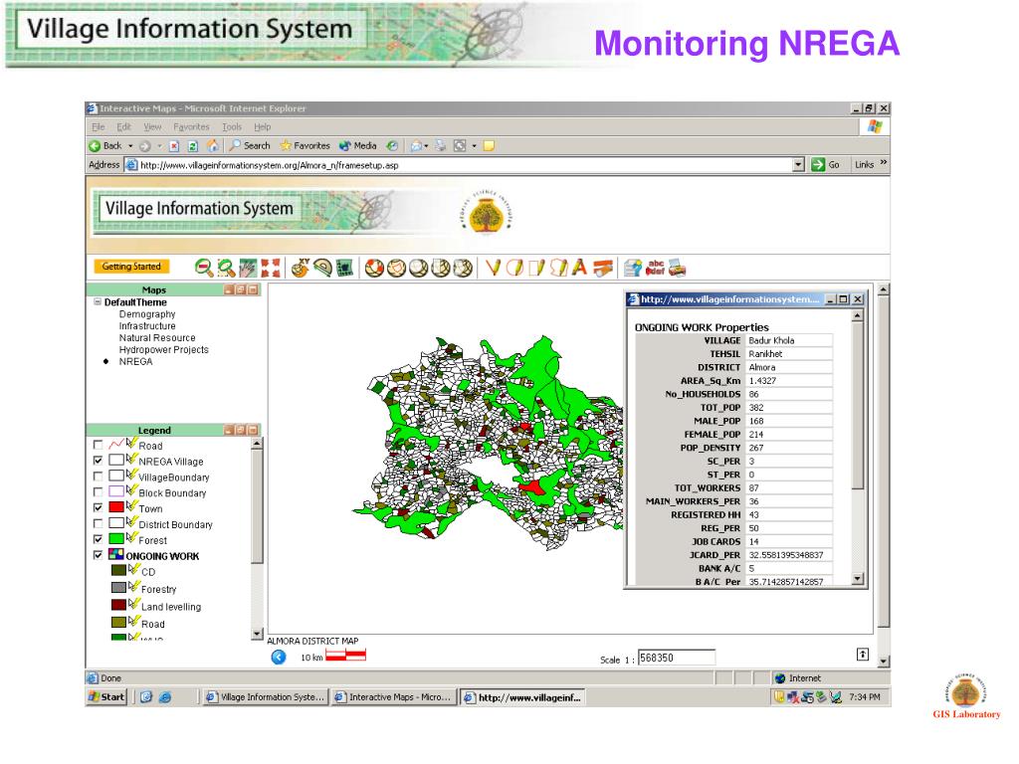Click the browser Stop icon
Screen dimensions: 1019x764
(173, 146)
